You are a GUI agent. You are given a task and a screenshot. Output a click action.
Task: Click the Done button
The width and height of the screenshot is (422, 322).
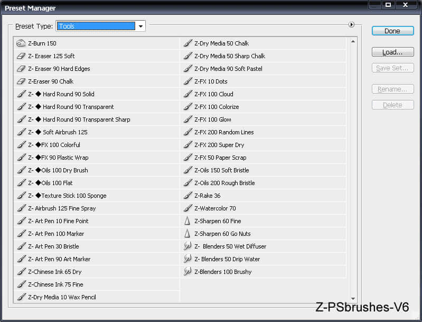pos(392,31)
